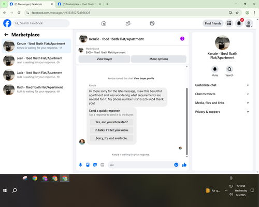Open the Ruth conversation
Image resolution: width=259 pixels, height=207 pixels.
coord(36,90)
